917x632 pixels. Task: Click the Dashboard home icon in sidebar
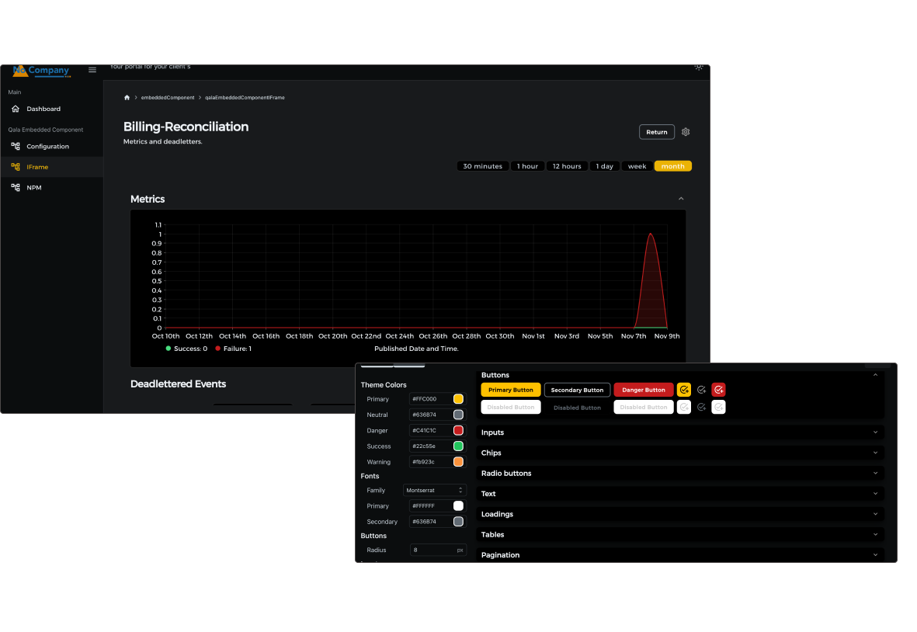pyautogui.click(x=16, y=109)
